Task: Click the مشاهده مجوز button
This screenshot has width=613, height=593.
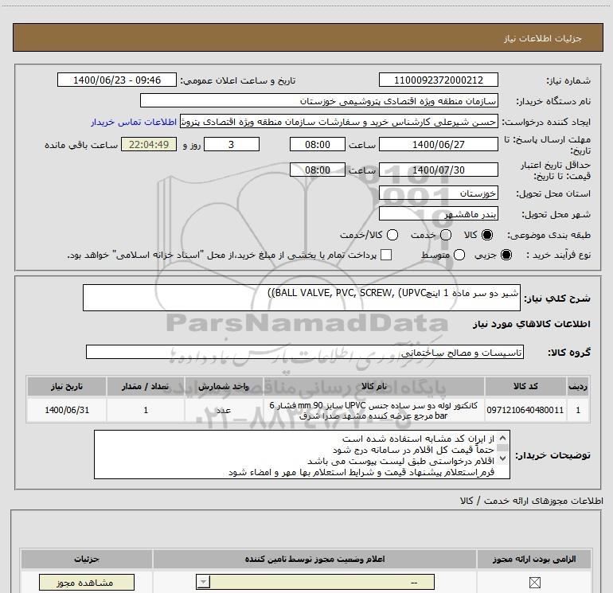Action: click(x=87, y=583)
